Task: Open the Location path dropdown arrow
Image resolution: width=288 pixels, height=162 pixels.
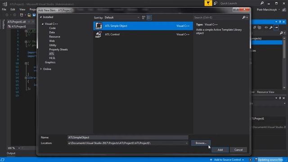Action: 186,143
